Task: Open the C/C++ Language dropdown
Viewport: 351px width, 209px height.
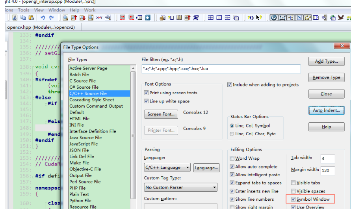Action: tap(167, 168)
